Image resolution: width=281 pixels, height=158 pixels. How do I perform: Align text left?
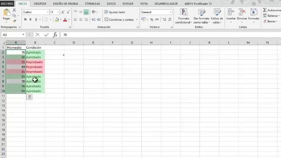point(76,19)
